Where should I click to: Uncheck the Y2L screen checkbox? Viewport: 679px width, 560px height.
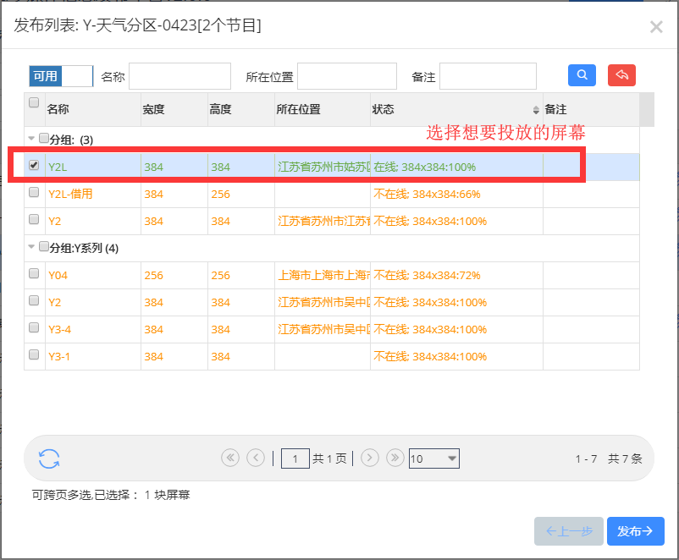[34, 166]
